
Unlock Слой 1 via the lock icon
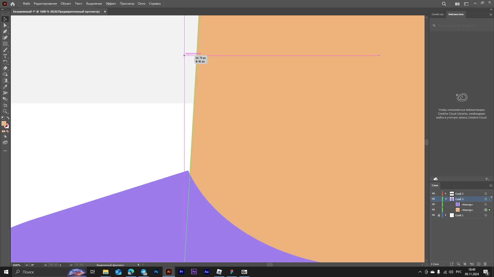pos(439,215)
